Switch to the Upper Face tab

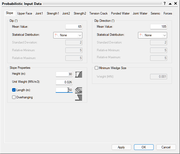[x=25, y=13]
